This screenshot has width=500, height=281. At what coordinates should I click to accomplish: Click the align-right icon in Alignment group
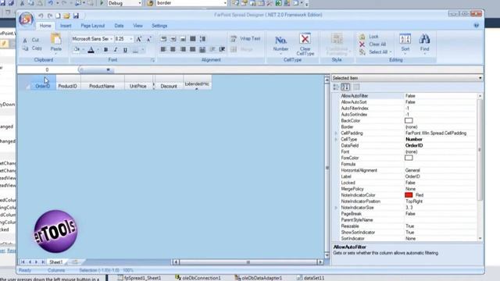183,49
